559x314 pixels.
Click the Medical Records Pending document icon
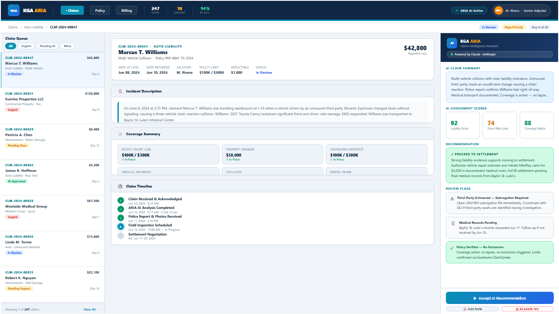pos(453,223)
